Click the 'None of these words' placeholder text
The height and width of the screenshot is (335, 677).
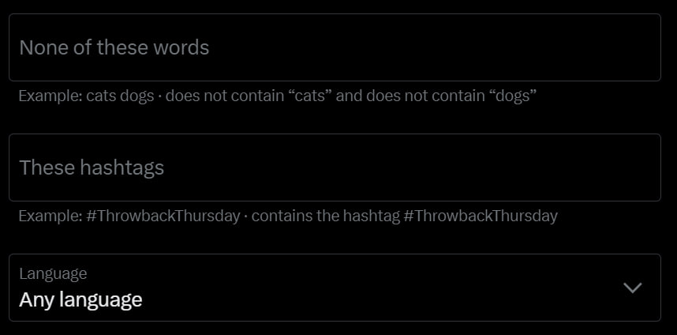click(114, 47)
